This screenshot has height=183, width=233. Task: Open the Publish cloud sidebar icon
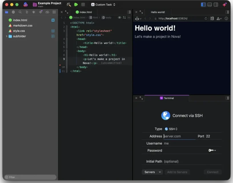[47, 12]
